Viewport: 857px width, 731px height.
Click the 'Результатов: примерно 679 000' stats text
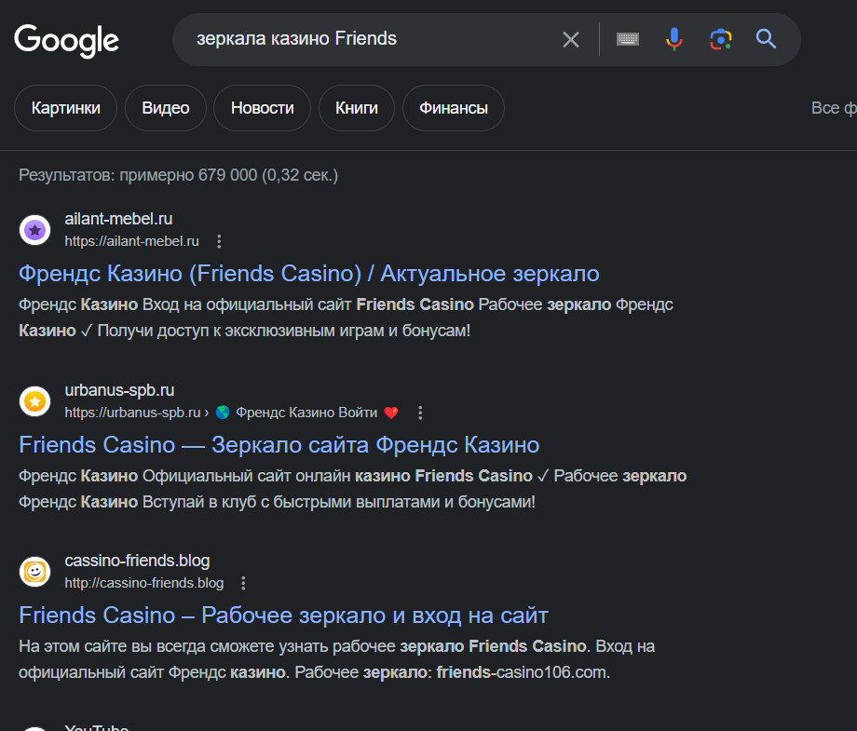click(x=178, y=175)
